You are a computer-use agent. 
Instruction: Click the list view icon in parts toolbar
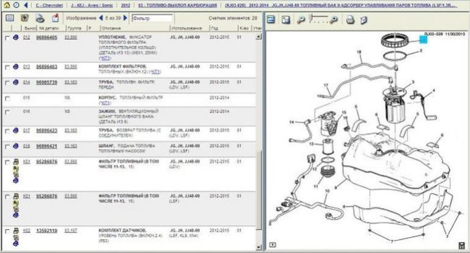pyautogui.click(x=9, y=18)
